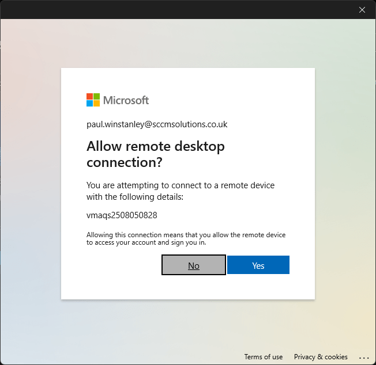Click the green square of Microsoft logo
The height and width of the screenshot is (365, 376).
96,96
